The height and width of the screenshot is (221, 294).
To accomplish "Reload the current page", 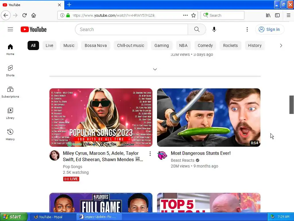I will (25, 15).
